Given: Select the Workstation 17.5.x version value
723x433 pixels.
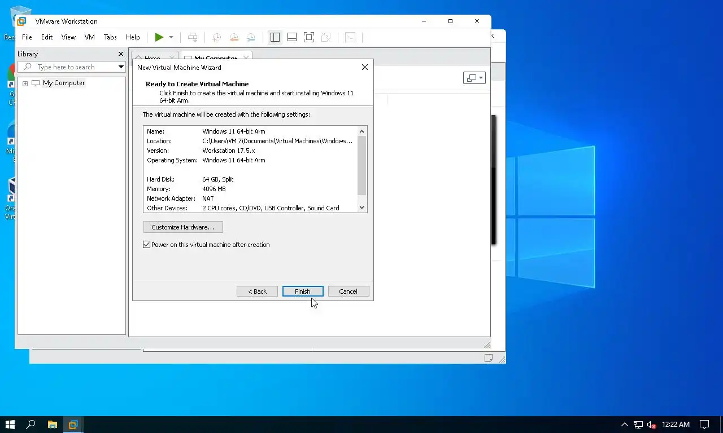Looking at the screenshot, I should point(229,151).
